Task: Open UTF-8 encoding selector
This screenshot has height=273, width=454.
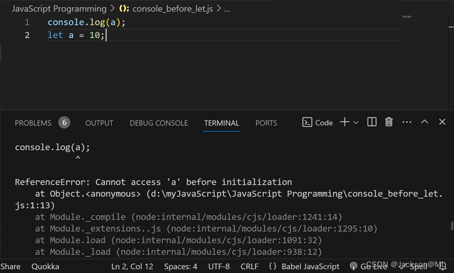Action: pyautogui.click(x=219, y=266)
